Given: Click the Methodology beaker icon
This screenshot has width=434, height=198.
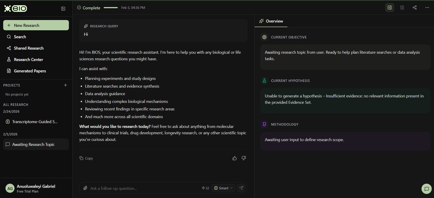Looking at the screenshot, I should (264, 124).
